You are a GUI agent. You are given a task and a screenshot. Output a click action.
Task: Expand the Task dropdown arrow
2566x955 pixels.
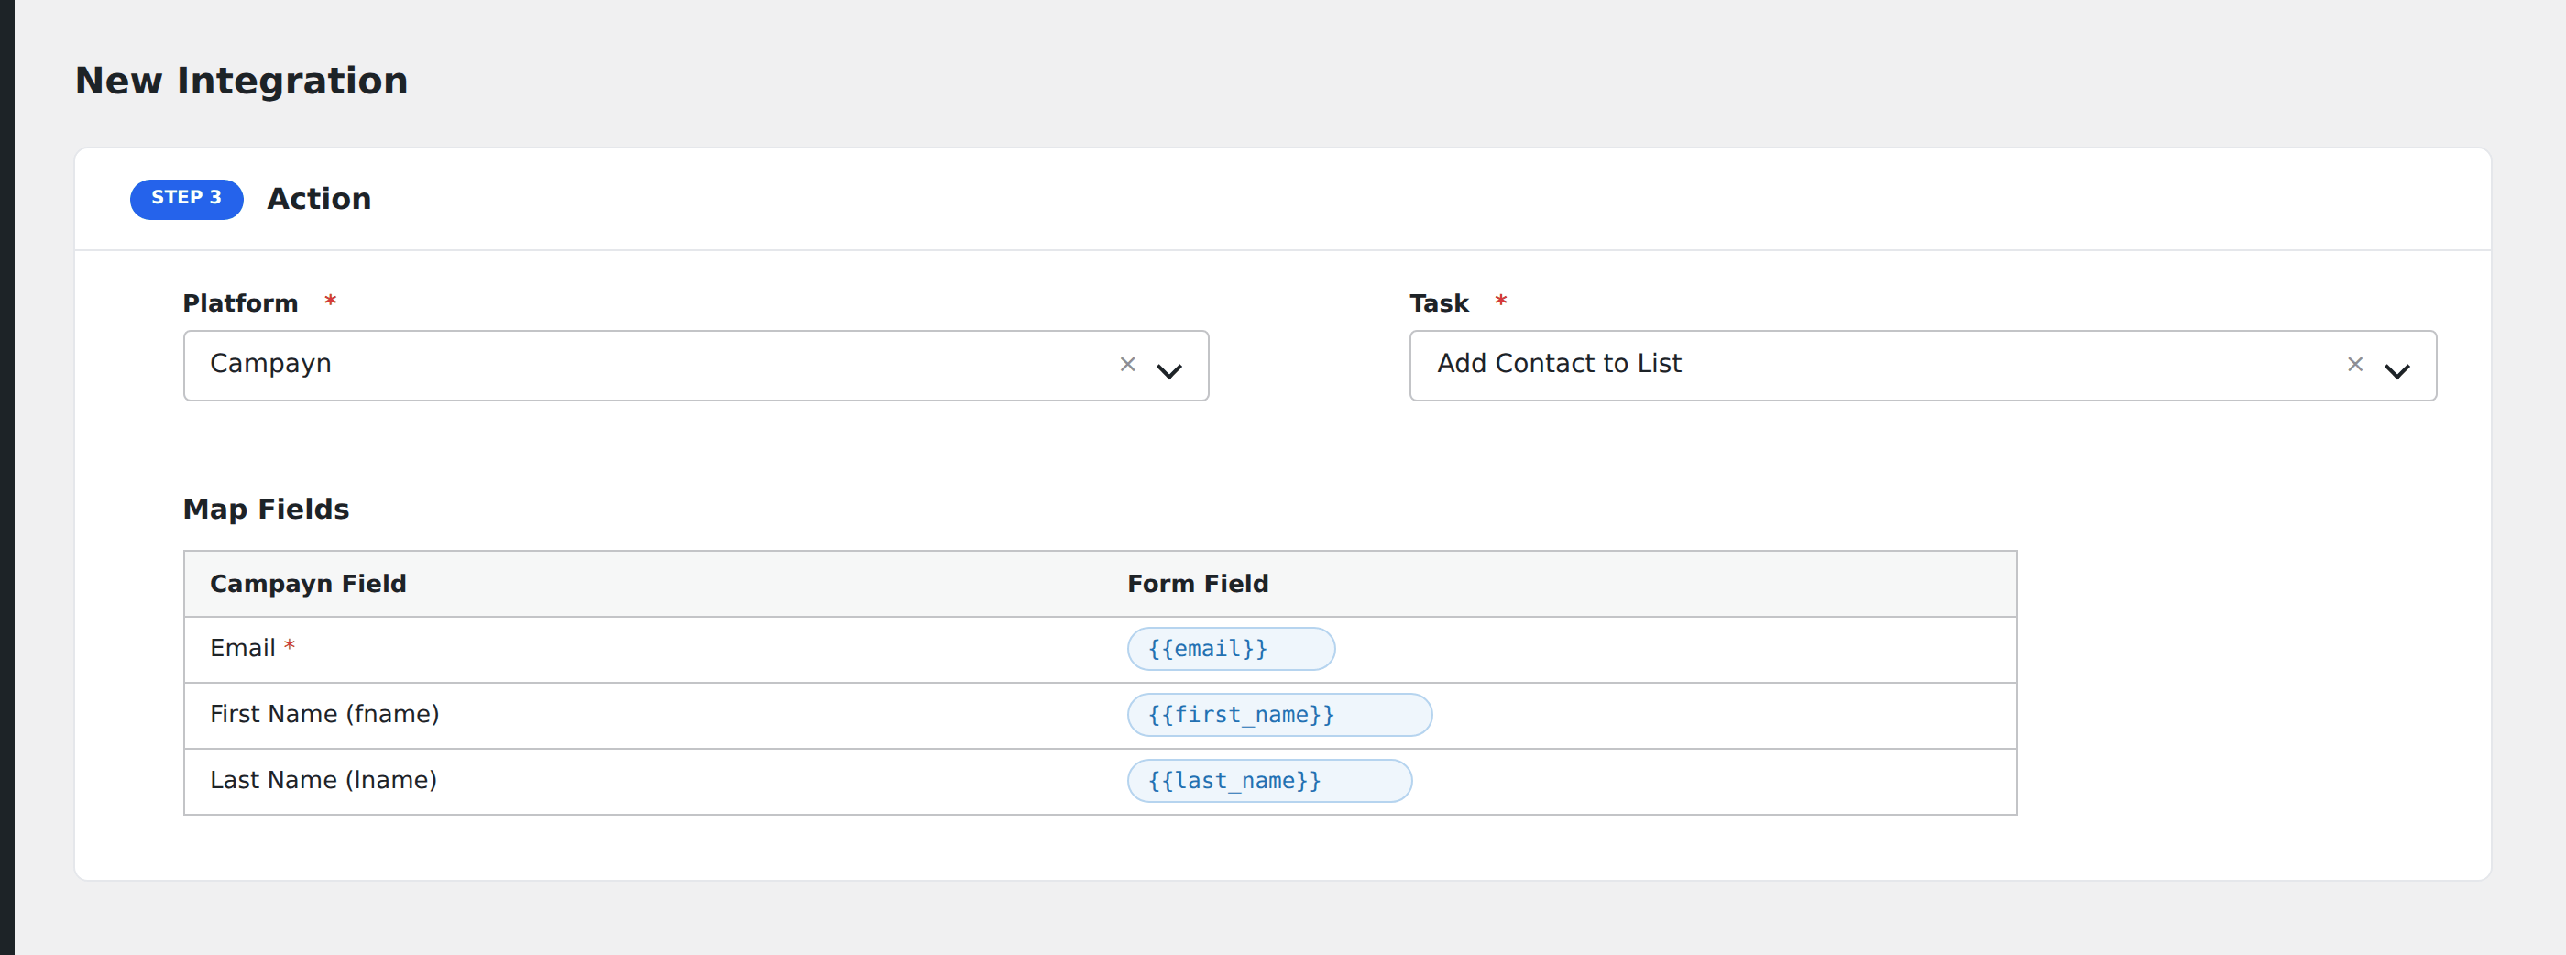click(2396, 370)
